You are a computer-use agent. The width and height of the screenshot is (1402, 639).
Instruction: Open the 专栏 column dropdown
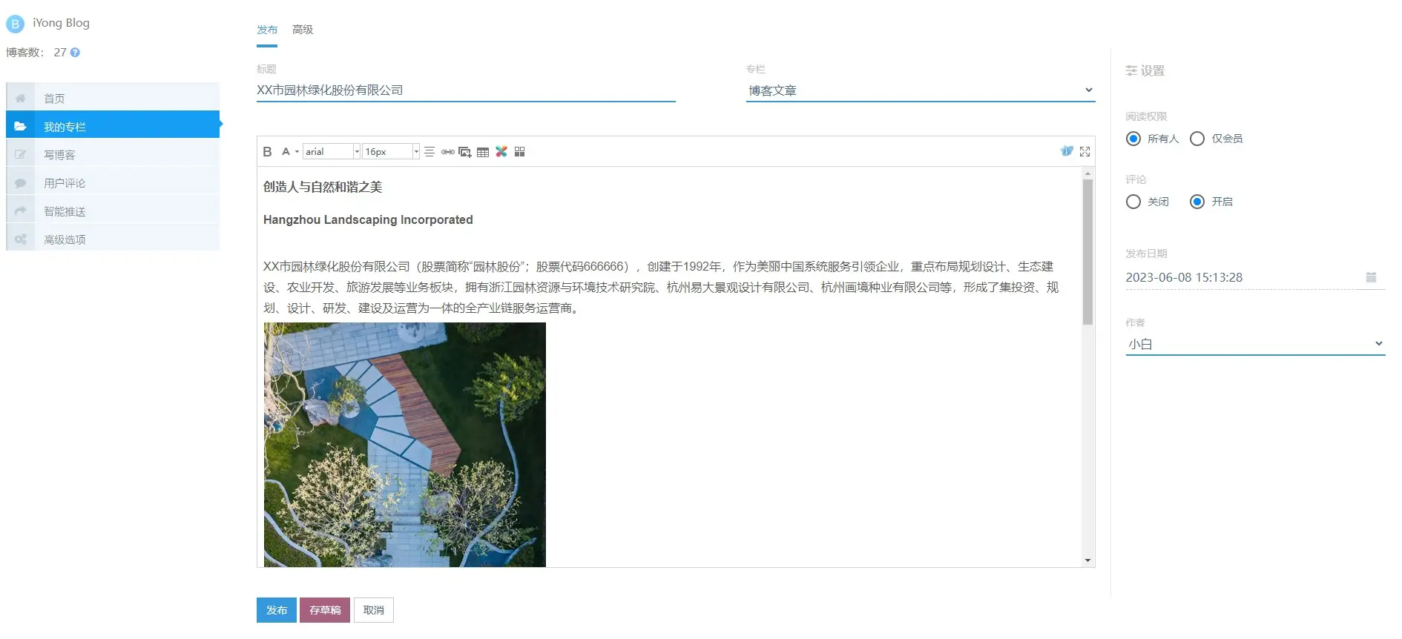pos(920,90)
